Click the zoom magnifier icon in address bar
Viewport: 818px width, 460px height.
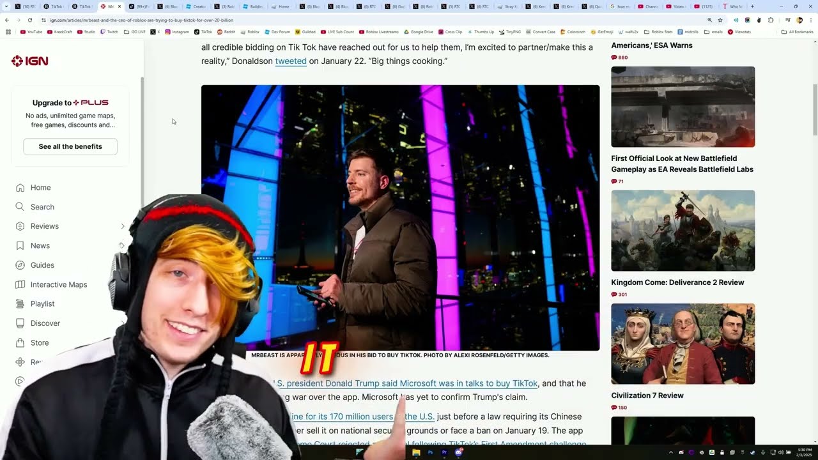(709, 20)
